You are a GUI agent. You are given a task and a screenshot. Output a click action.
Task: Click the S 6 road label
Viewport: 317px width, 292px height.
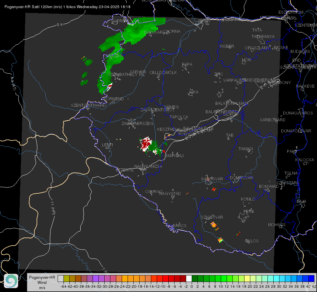pos(60,25)
